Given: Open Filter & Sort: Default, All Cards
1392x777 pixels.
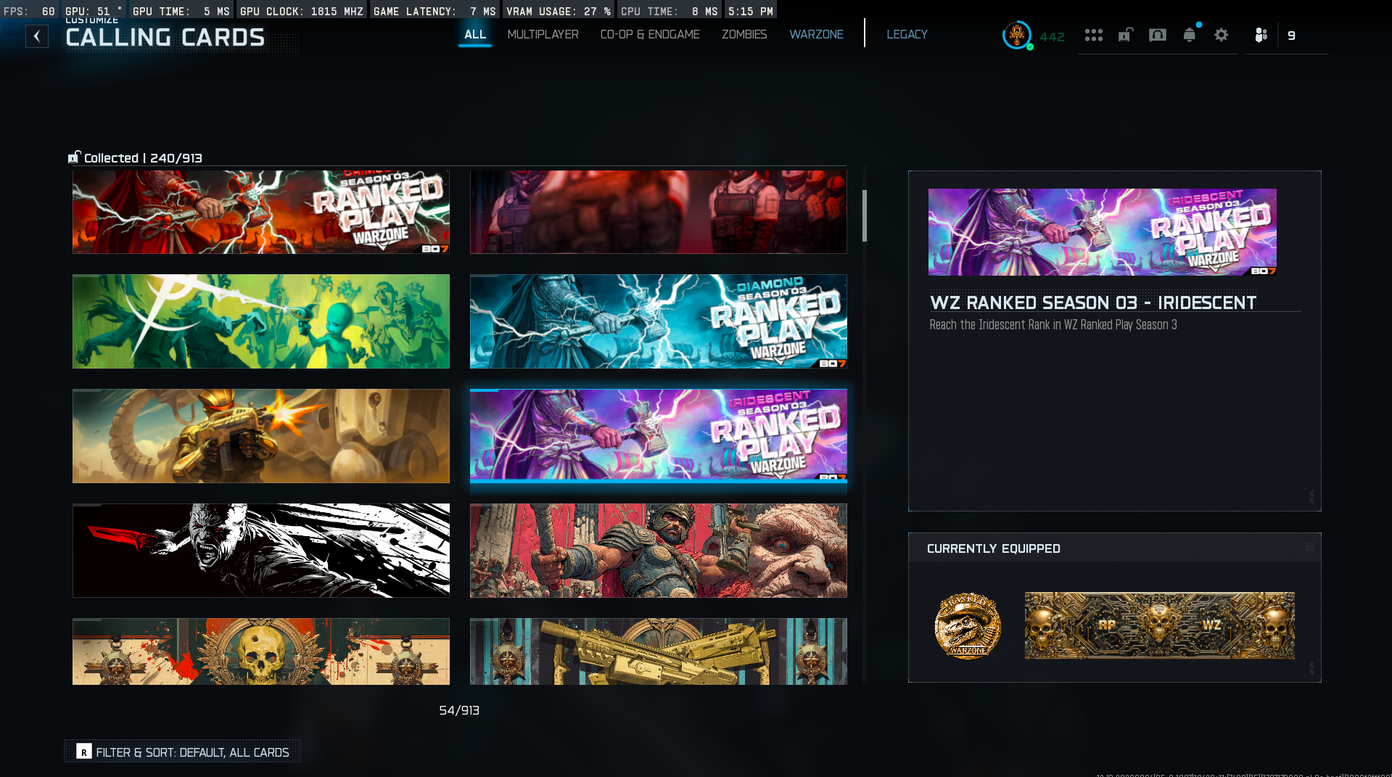Looking at the screenshot, I should pyautogui.click(x=183, y=752).
